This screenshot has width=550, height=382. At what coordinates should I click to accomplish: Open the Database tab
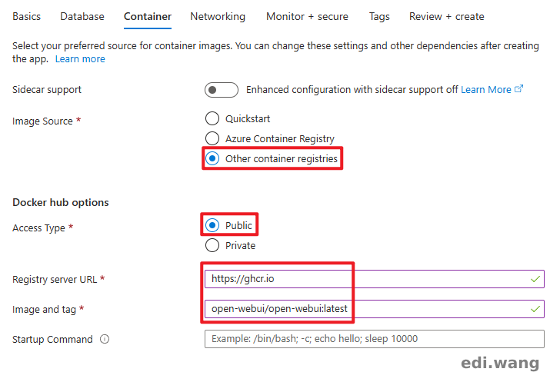pos(82,16)
